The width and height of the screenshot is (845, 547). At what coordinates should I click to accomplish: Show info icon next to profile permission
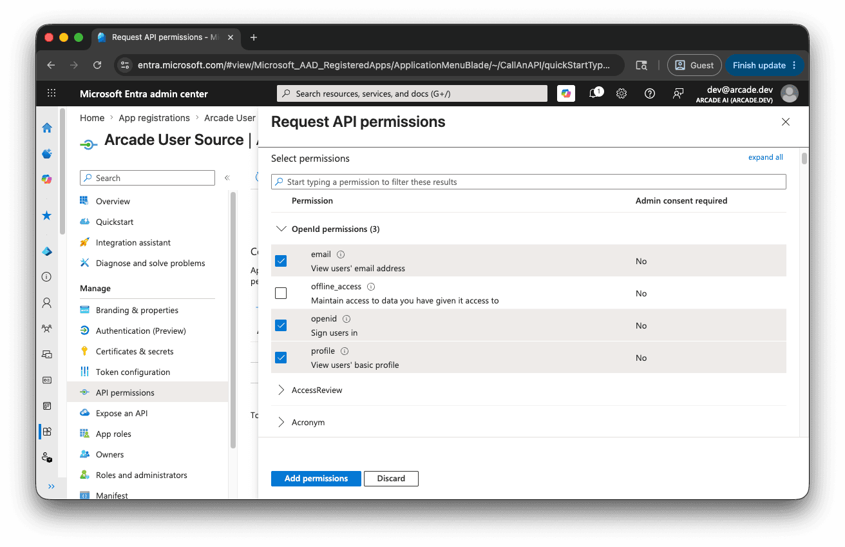345,351
